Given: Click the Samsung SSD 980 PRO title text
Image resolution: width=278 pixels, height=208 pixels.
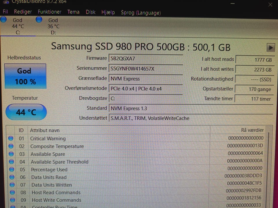Looking at the screenshot, I should pos(141,47).
